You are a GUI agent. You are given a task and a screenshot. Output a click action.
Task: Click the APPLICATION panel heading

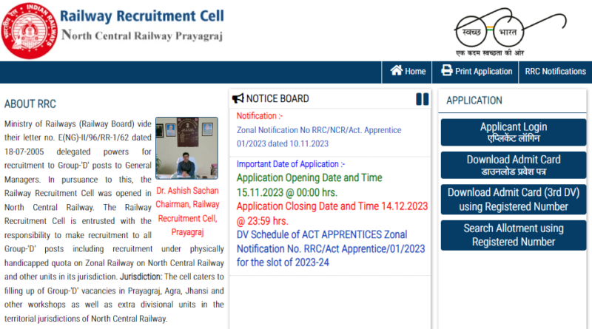tap(474, 101)
